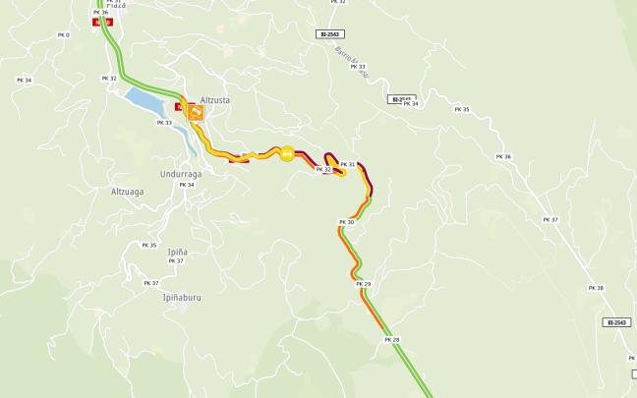
Task: Select the PK 29 kilometer marker
Action: 364,284
